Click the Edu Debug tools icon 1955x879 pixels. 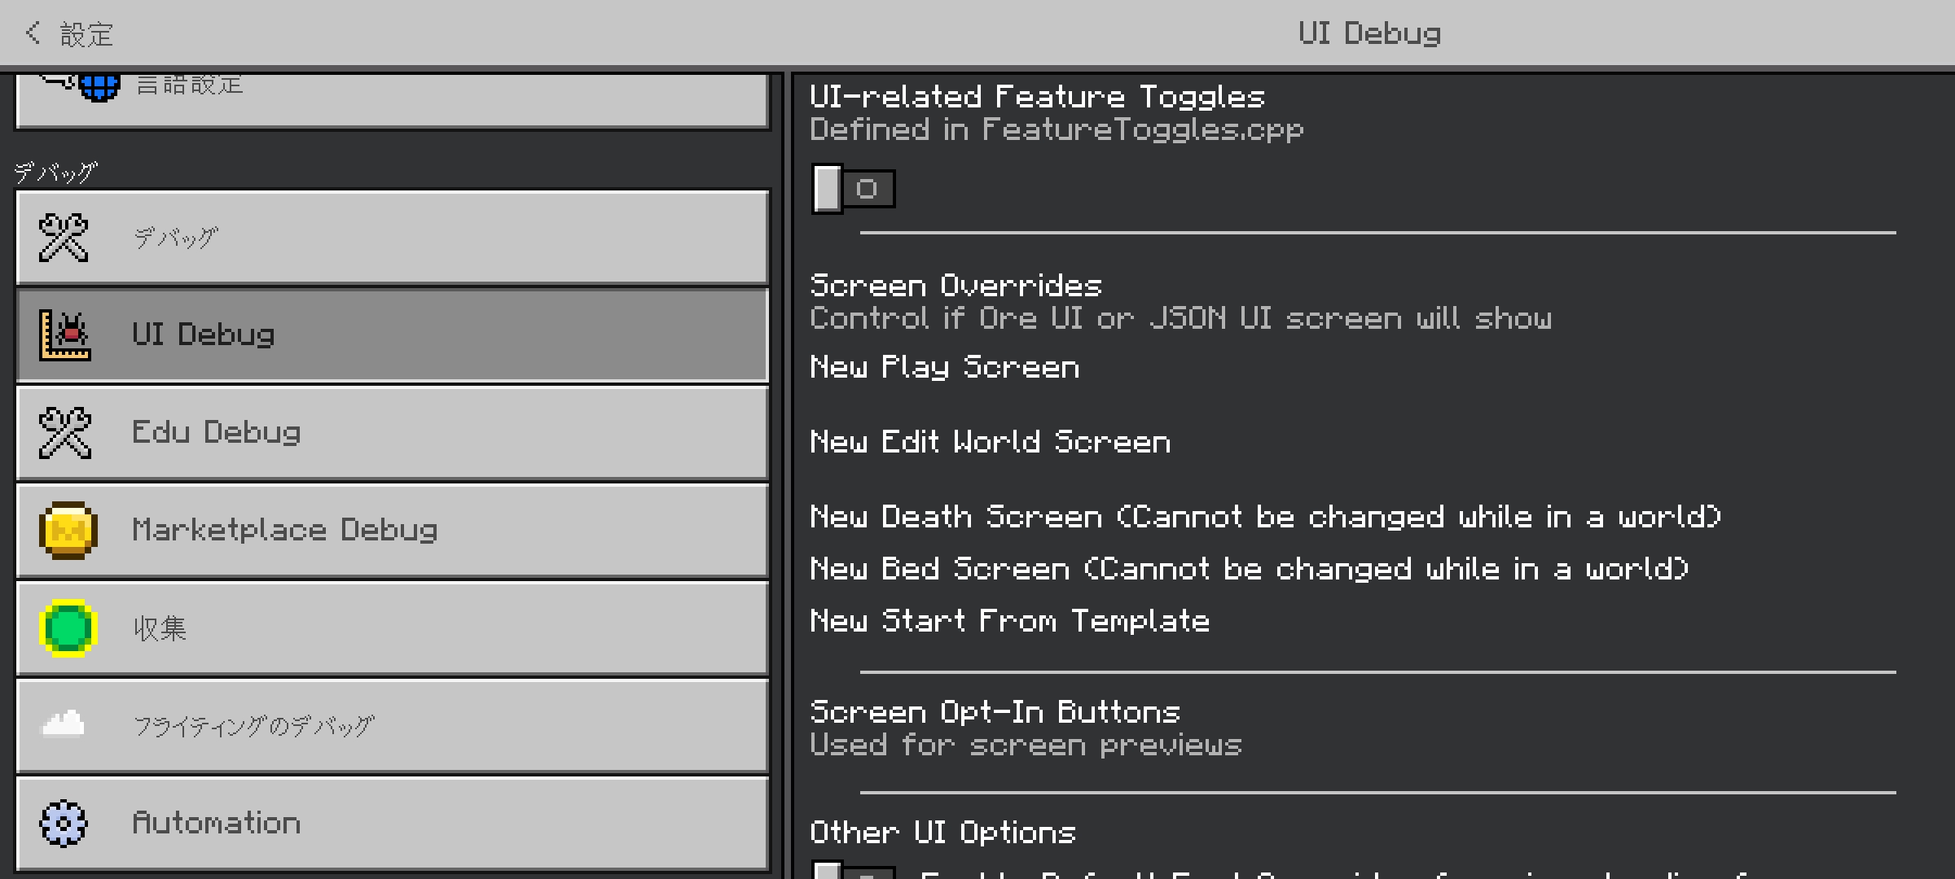65,432
